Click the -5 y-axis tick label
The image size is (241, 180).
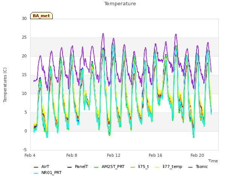[x=25, y=150]
